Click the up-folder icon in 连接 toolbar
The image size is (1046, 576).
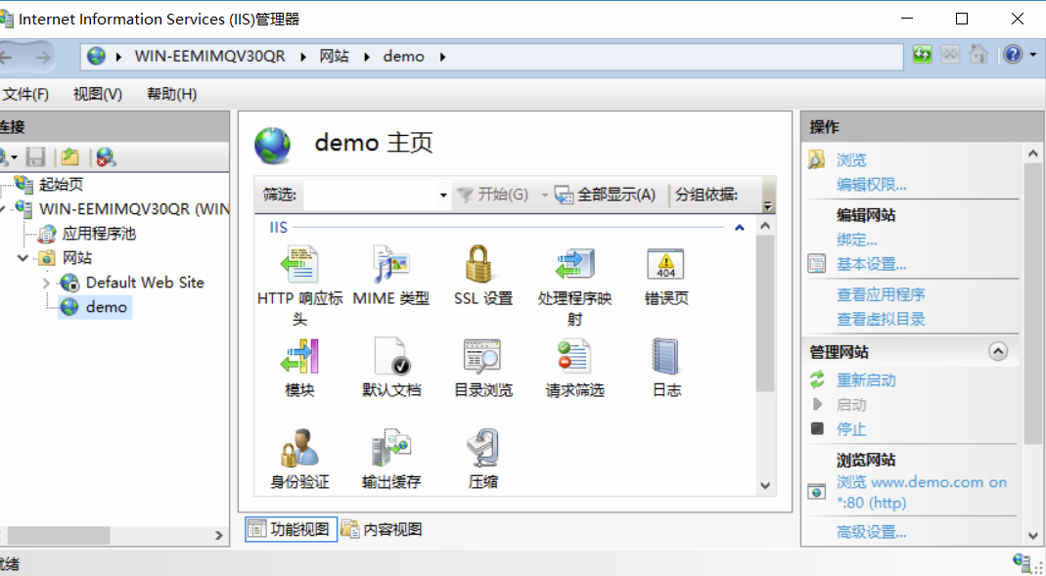tap(70, 157)
